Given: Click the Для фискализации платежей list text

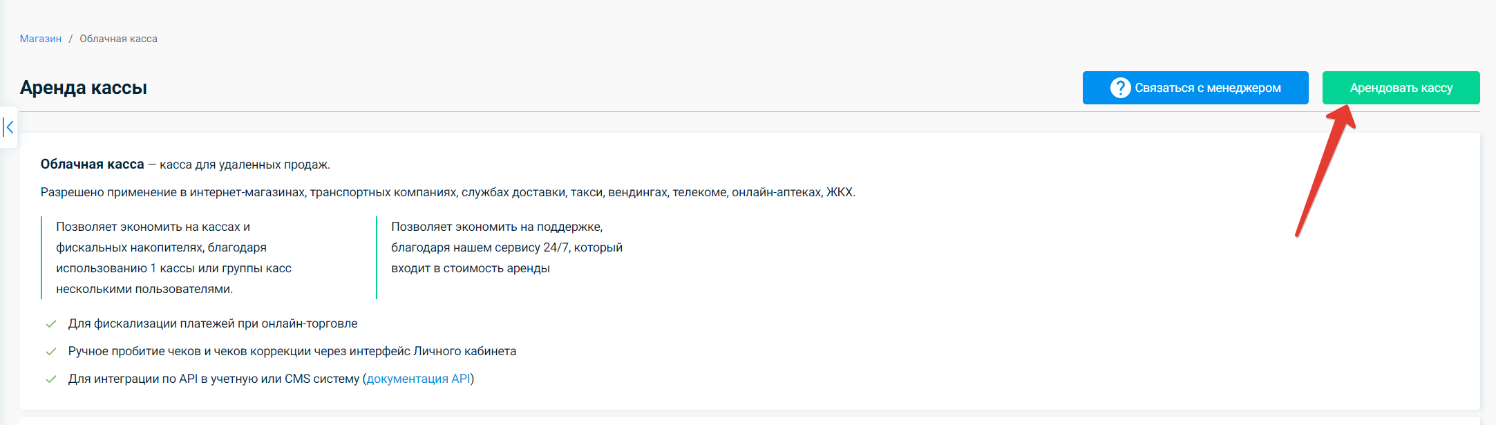Looking at the screenshot, I should coord(213,323).
